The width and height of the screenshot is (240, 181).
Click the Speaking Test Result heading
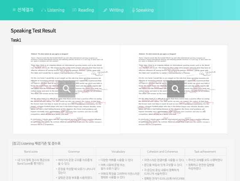tap(33, 31)
